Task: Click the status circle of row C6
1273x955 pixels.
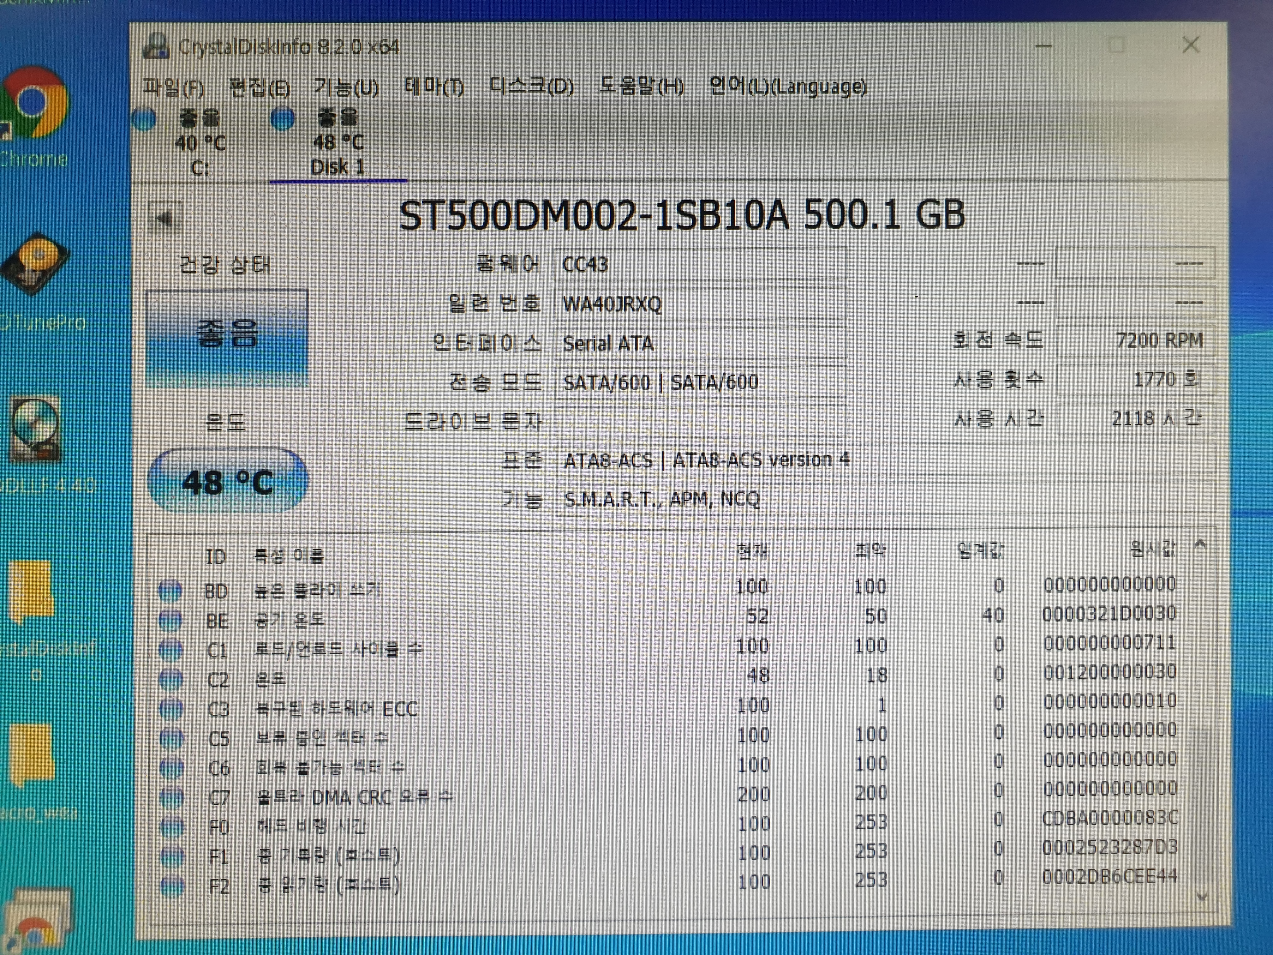Action: click(x=172, y=767)
